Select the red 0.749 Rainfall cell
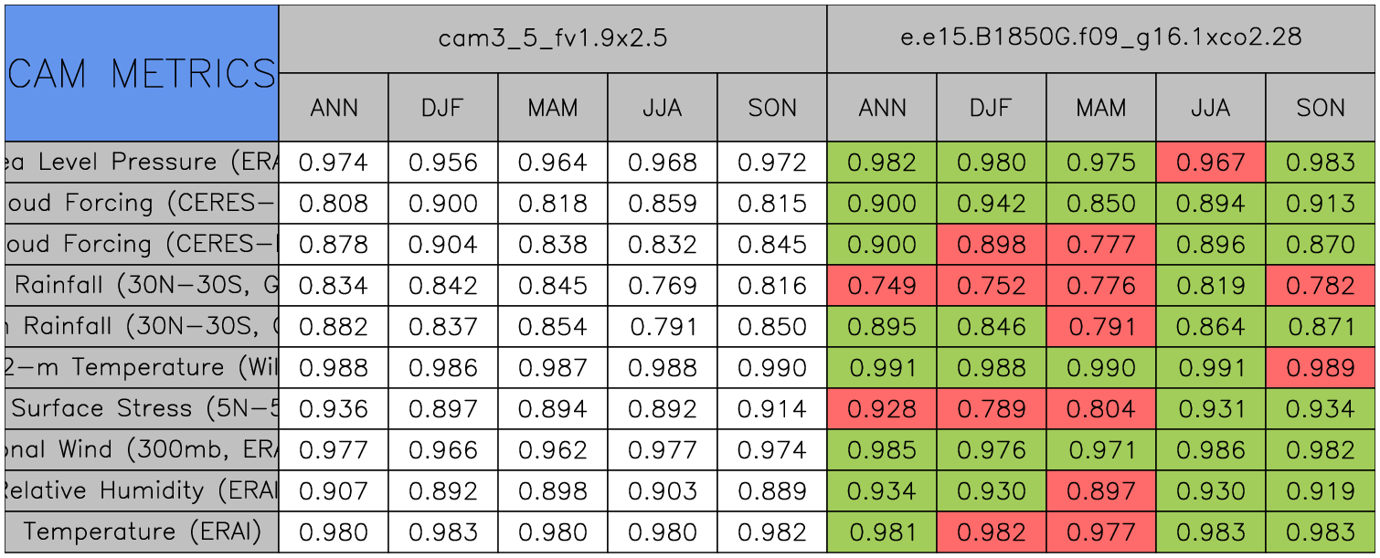 (x=881, y=286)
